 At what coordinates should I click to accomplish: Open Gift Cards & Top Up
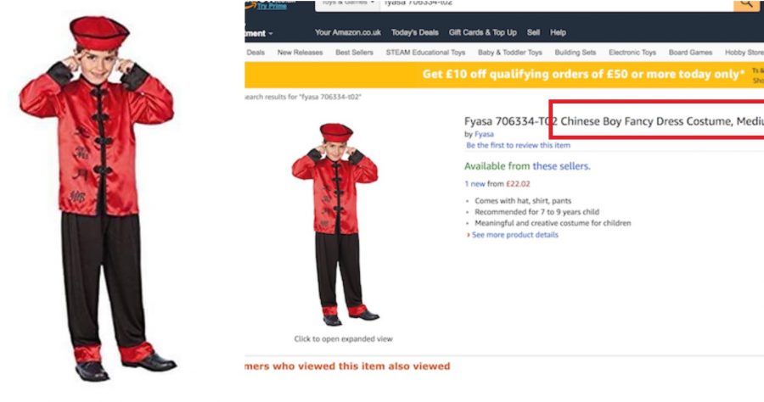click(482, 32)
